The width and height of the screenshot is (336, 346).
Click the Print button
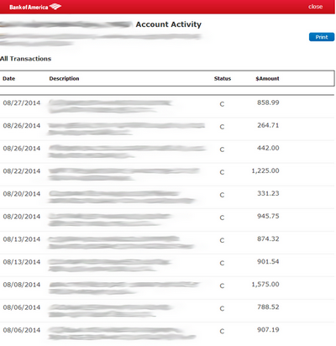[x=322, y=37]
